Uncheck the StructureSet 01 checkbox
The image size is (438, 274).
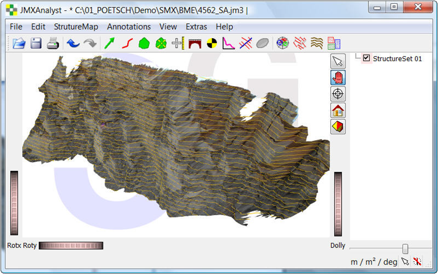tap(366, 59)
